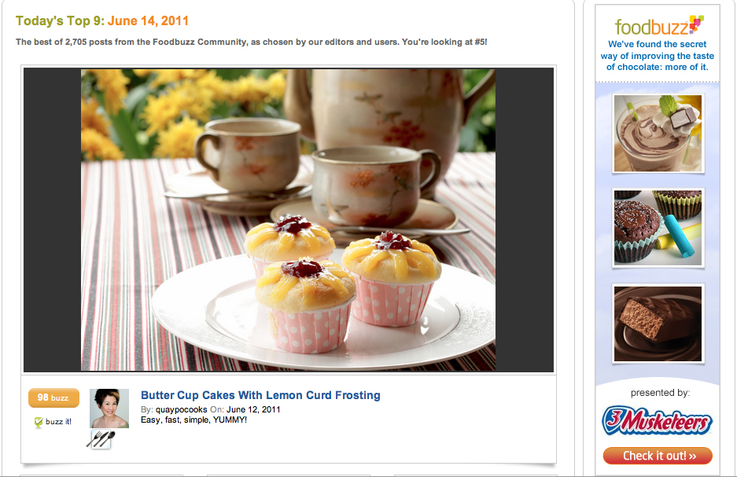737x477 pixels.
Task: Click the large cupcakes featured photo
Action: click(x=288, y=220)
